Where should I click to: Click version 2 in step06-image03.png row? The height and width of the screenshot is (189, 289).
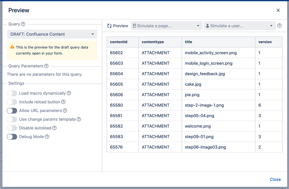click(x=269, y=147)
